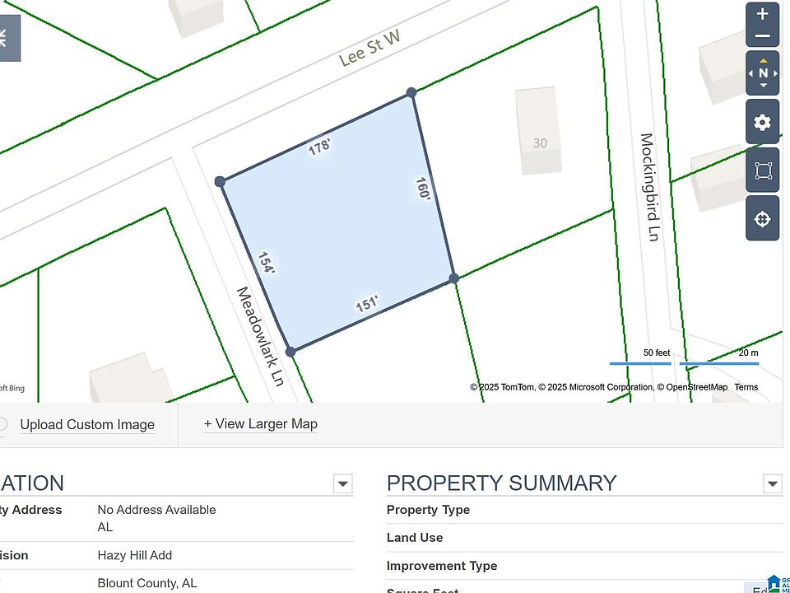790x593 pixels.
Task: Select the parcel's west corner vertex
Action: point(220,181)
